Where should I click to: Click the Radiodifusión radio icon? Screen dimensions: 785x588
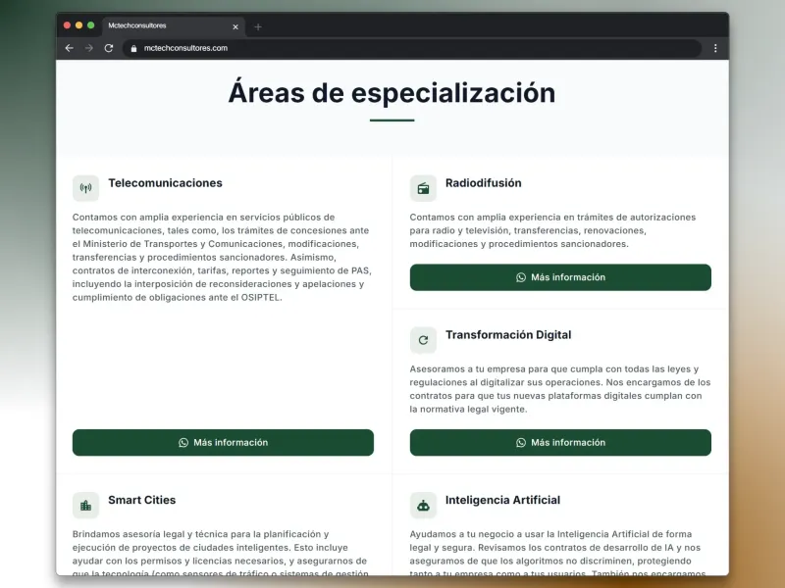[423, 188]
